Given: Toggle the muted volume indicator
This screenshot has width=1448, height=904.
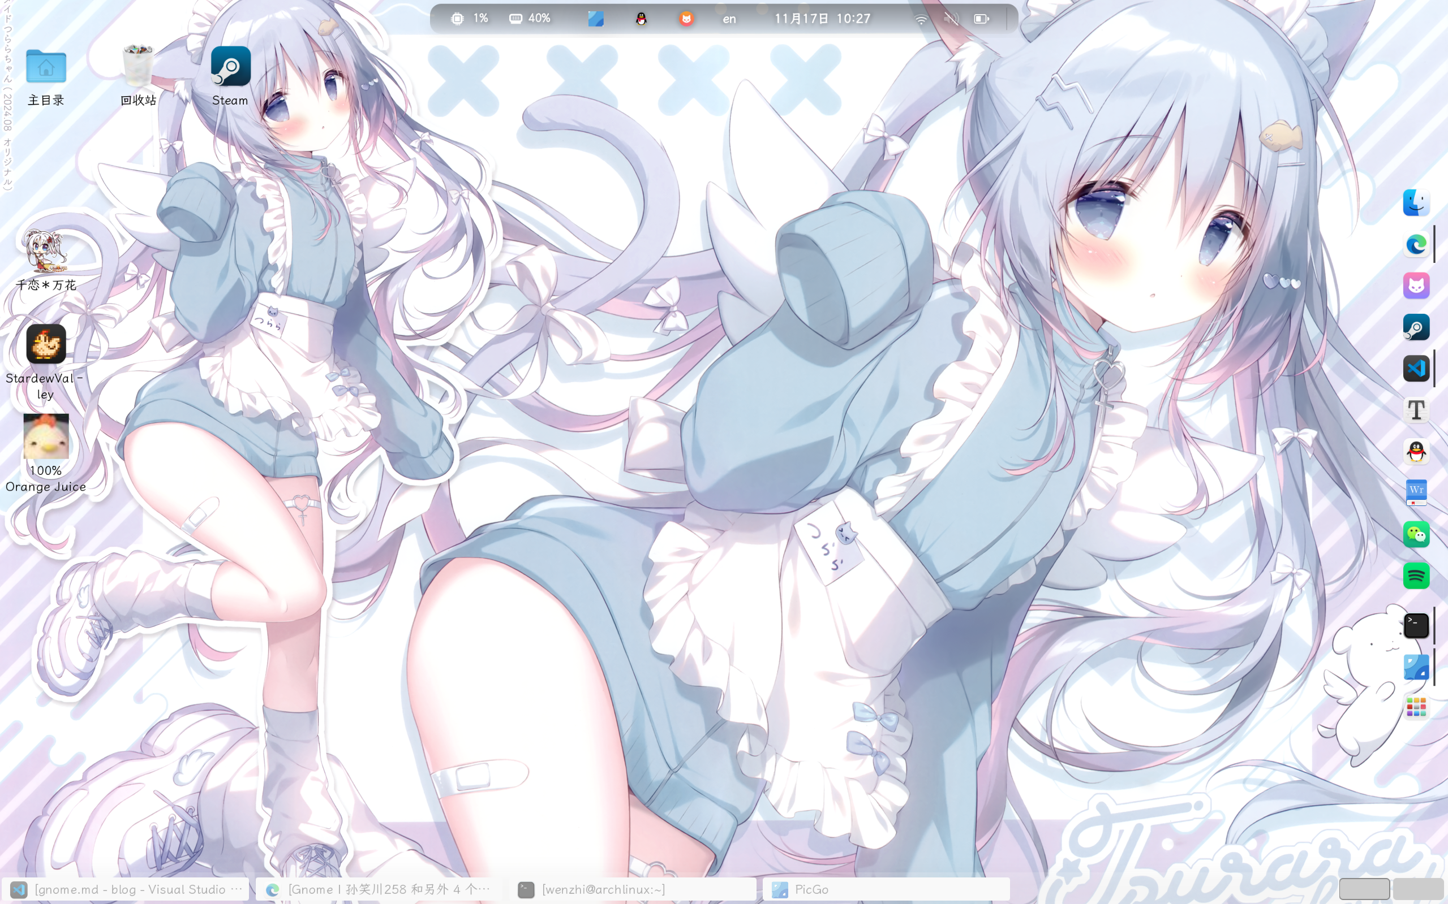Looking at the screenshot, I should pyautogui.click(x=951, y=19).
